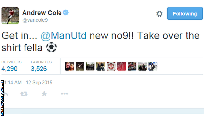
Task: Open the @ManUtd mention link
Action: (63, 35)
